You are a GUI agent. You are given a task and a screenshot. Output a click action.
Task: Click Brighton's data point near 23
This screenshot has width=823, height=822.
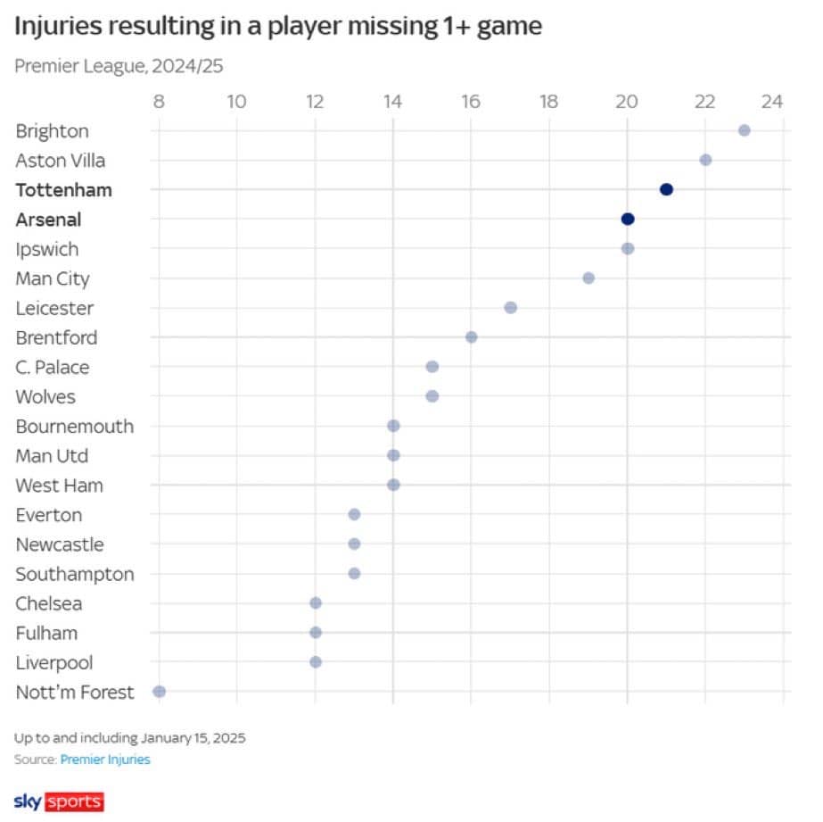click(744, 130)
